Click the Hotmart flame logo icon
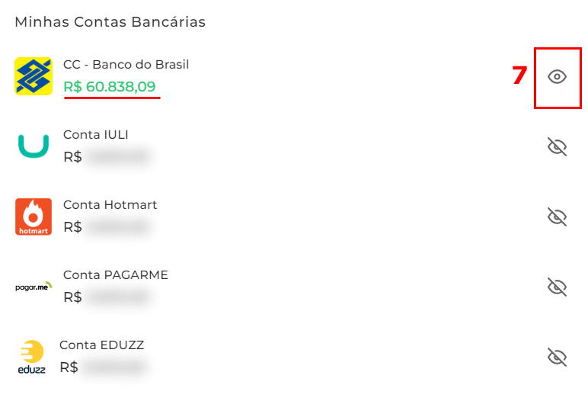588x417 pixels. pos(34,217)
